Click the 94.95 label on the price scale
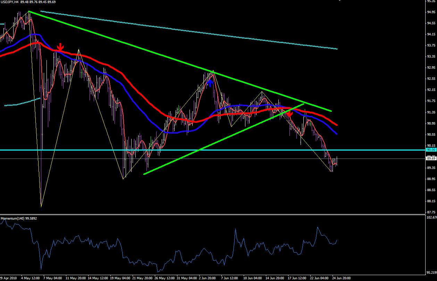 click(x=432, y=12)
